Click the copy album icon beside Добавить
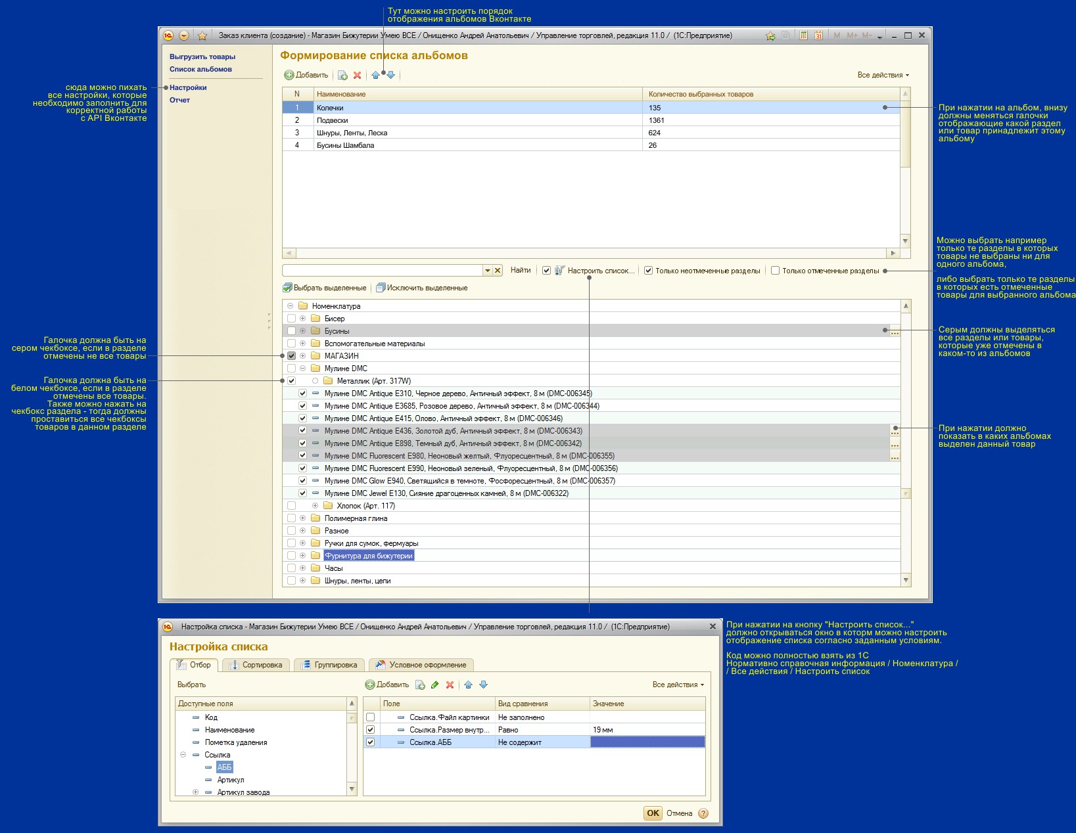Screen dimensions: 1076x833 tap(342, 76)
